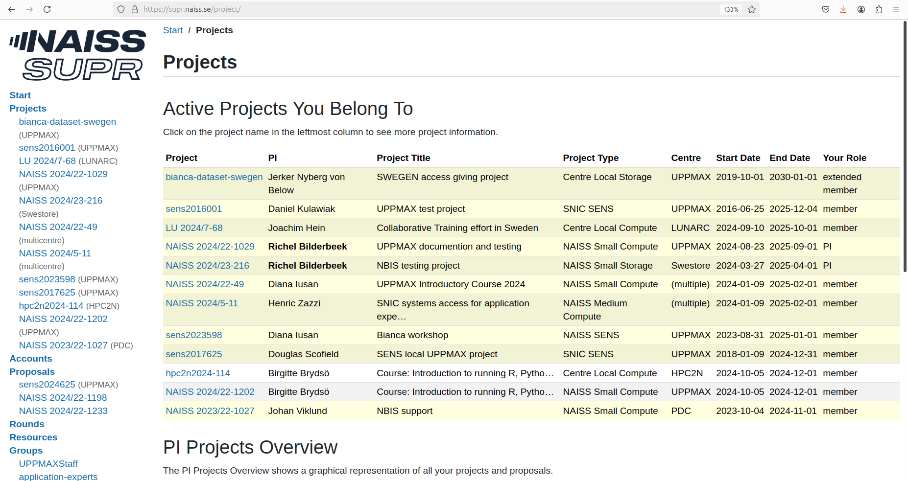
Task: Open the Firefox account icon
Action: point(861,9)
